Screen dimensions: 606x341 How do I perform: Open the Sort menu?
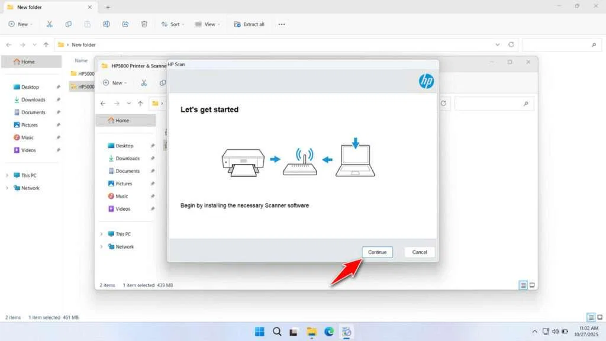pyautogui.click(x=173, y=24)
